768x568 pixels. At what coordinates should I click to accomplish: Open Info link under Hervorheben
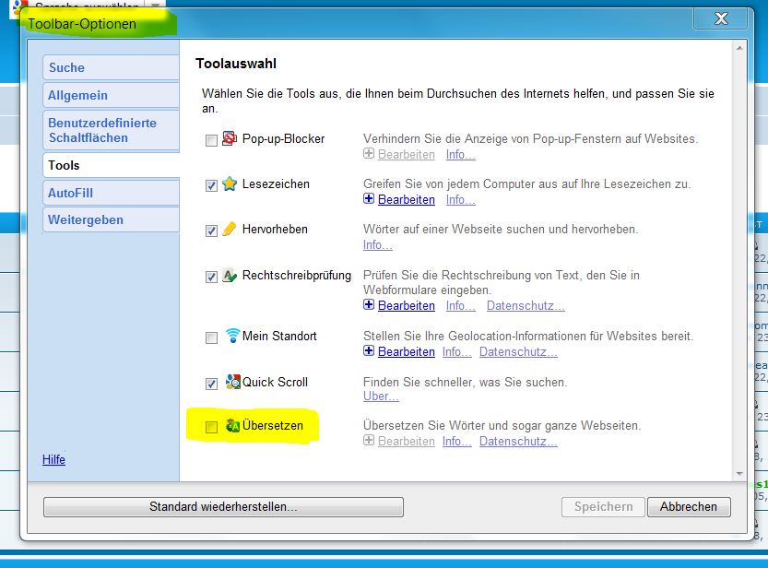[378, 244]
